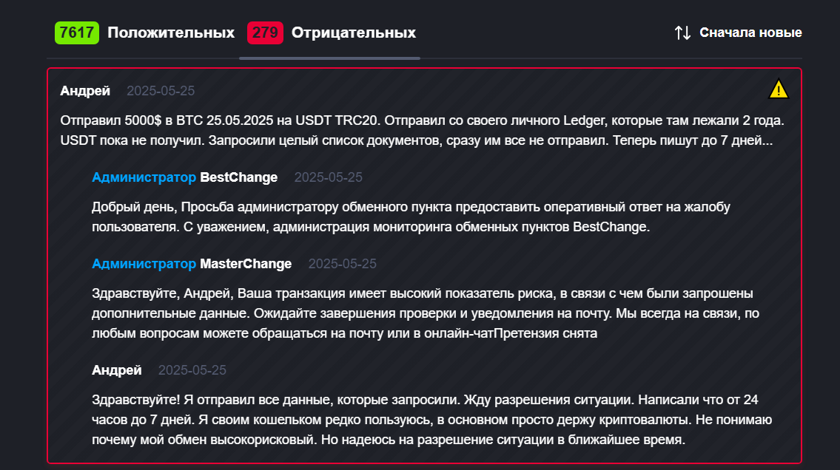Click the name Андрей on the last reply
The height and width of the screenshot is (470, 840).
click(x=117, y=370)
